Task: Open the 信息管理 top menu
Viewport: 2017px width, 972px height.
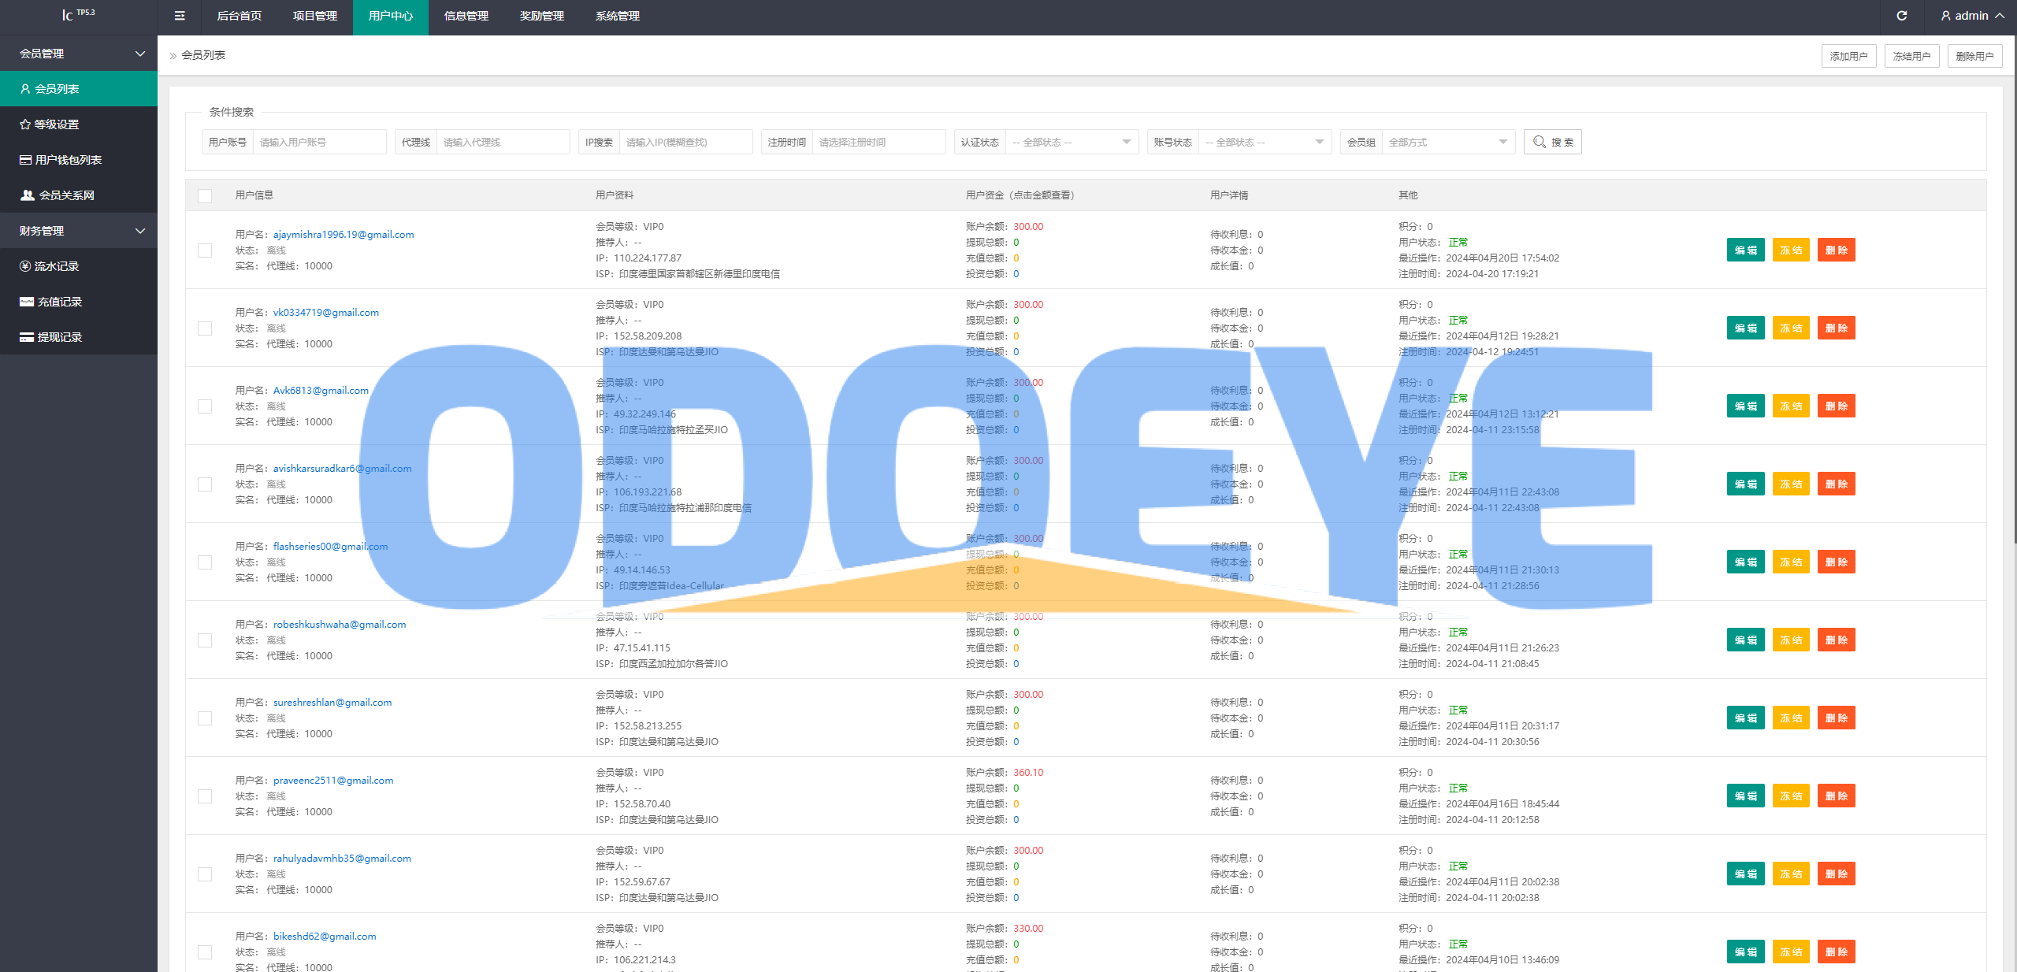Action: coord(466,16)
